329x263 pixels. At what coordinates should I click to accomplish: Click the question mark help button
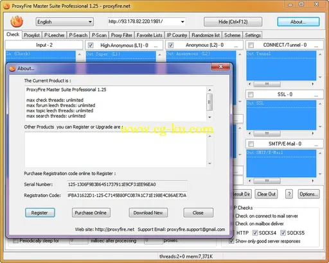click(x=289, y=194)
